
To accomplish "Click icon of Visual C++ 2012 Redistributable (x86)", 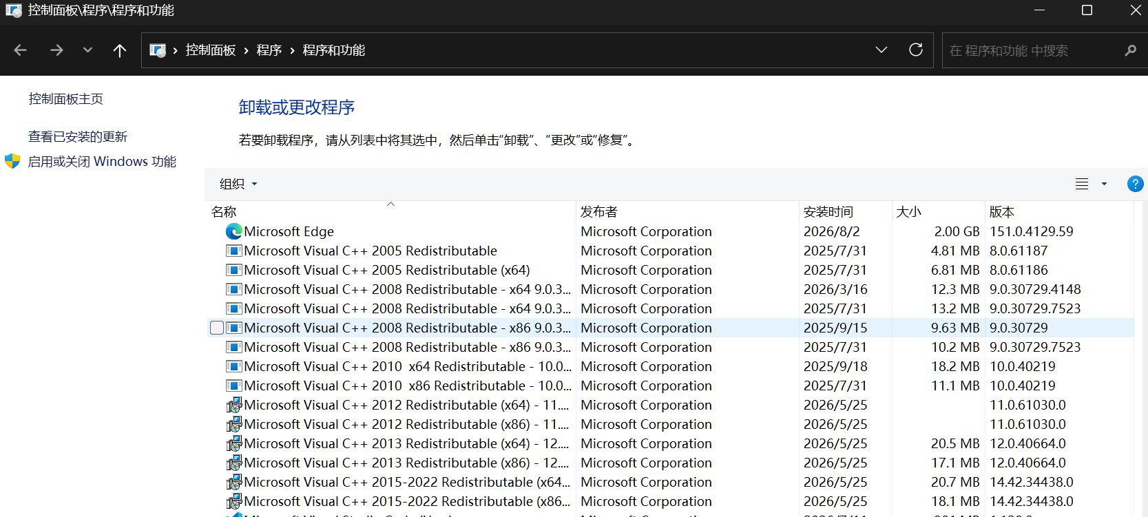I will pos(234,424).
